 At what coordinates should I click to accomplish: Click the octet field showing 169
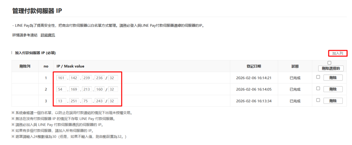point(74,89)
